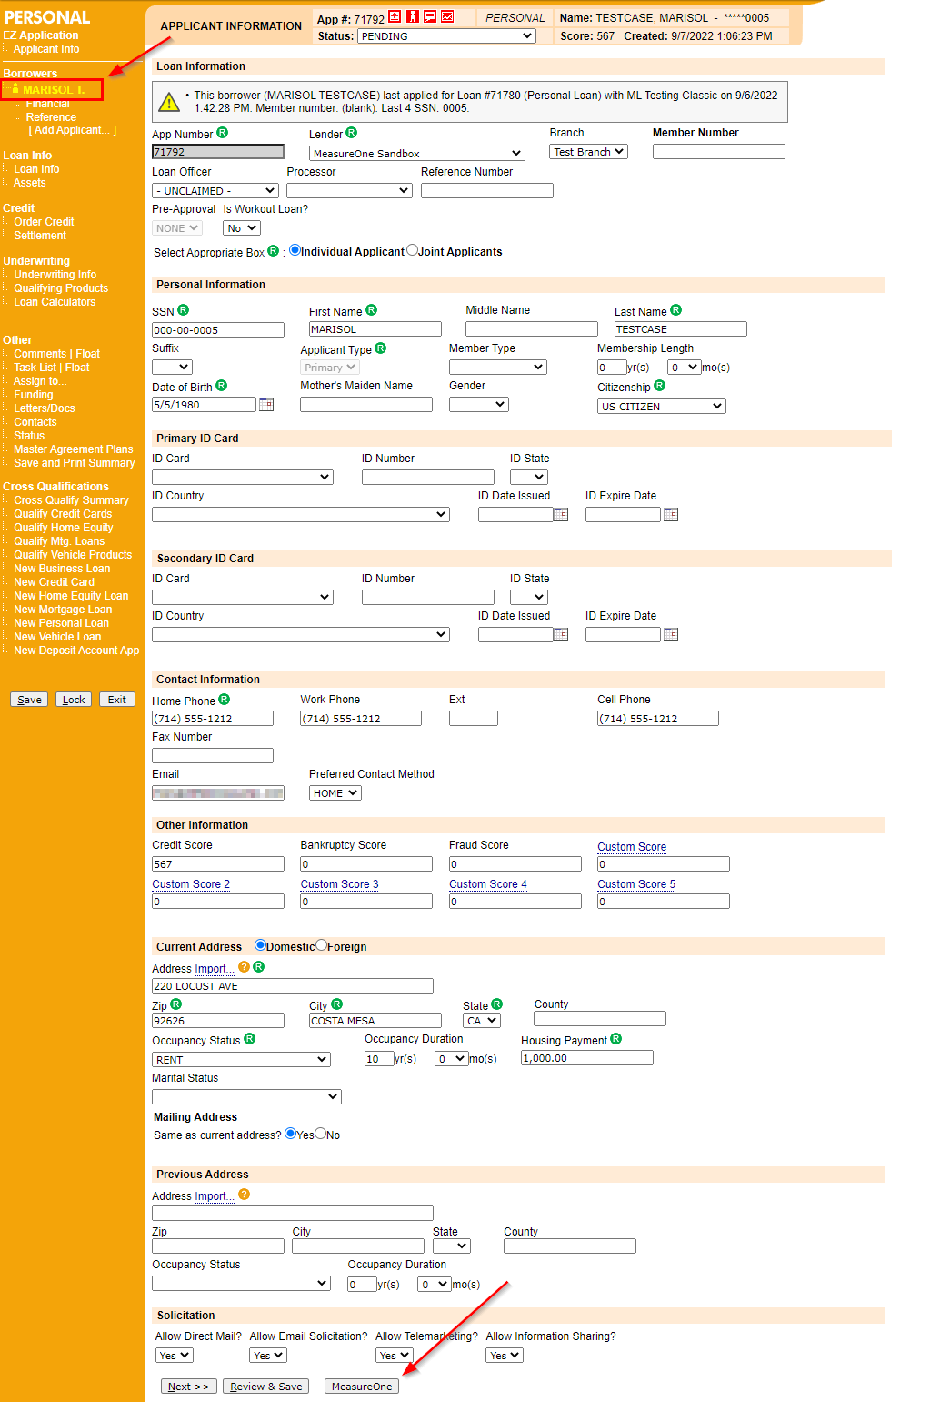This screenshot has height=1402, width=950.
Task: Click the green R icon next to SSN
Action: [x=184, y=310]
